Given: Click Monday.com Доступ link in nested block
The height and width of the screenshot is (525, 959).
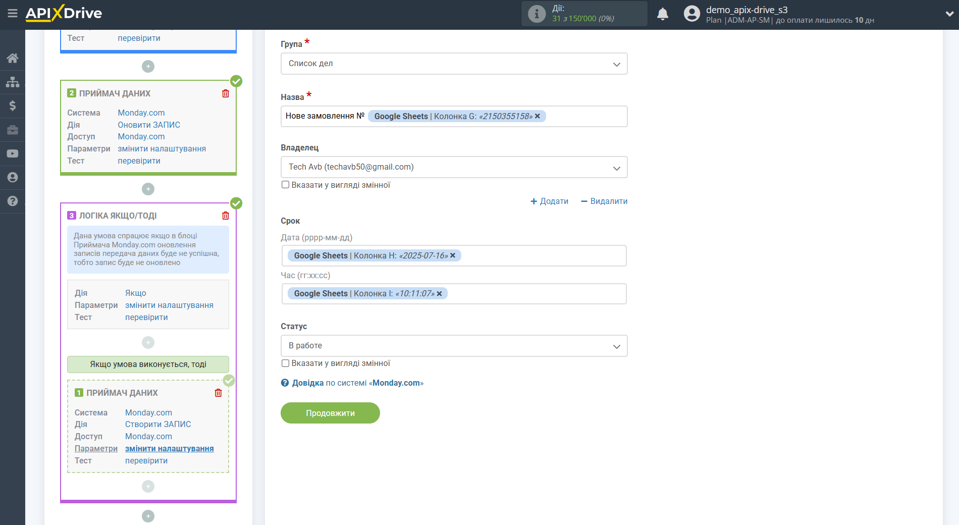Looking at the screenshot, I should pos(148,436).
